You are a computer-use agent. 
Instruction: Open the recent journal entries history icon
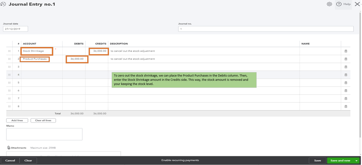click(3, 4)
